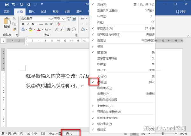This screenshot has width=191, height=136.
Task: Click 第 1 页，共 1 页 in status bar
Action: (x=12, y=133)
